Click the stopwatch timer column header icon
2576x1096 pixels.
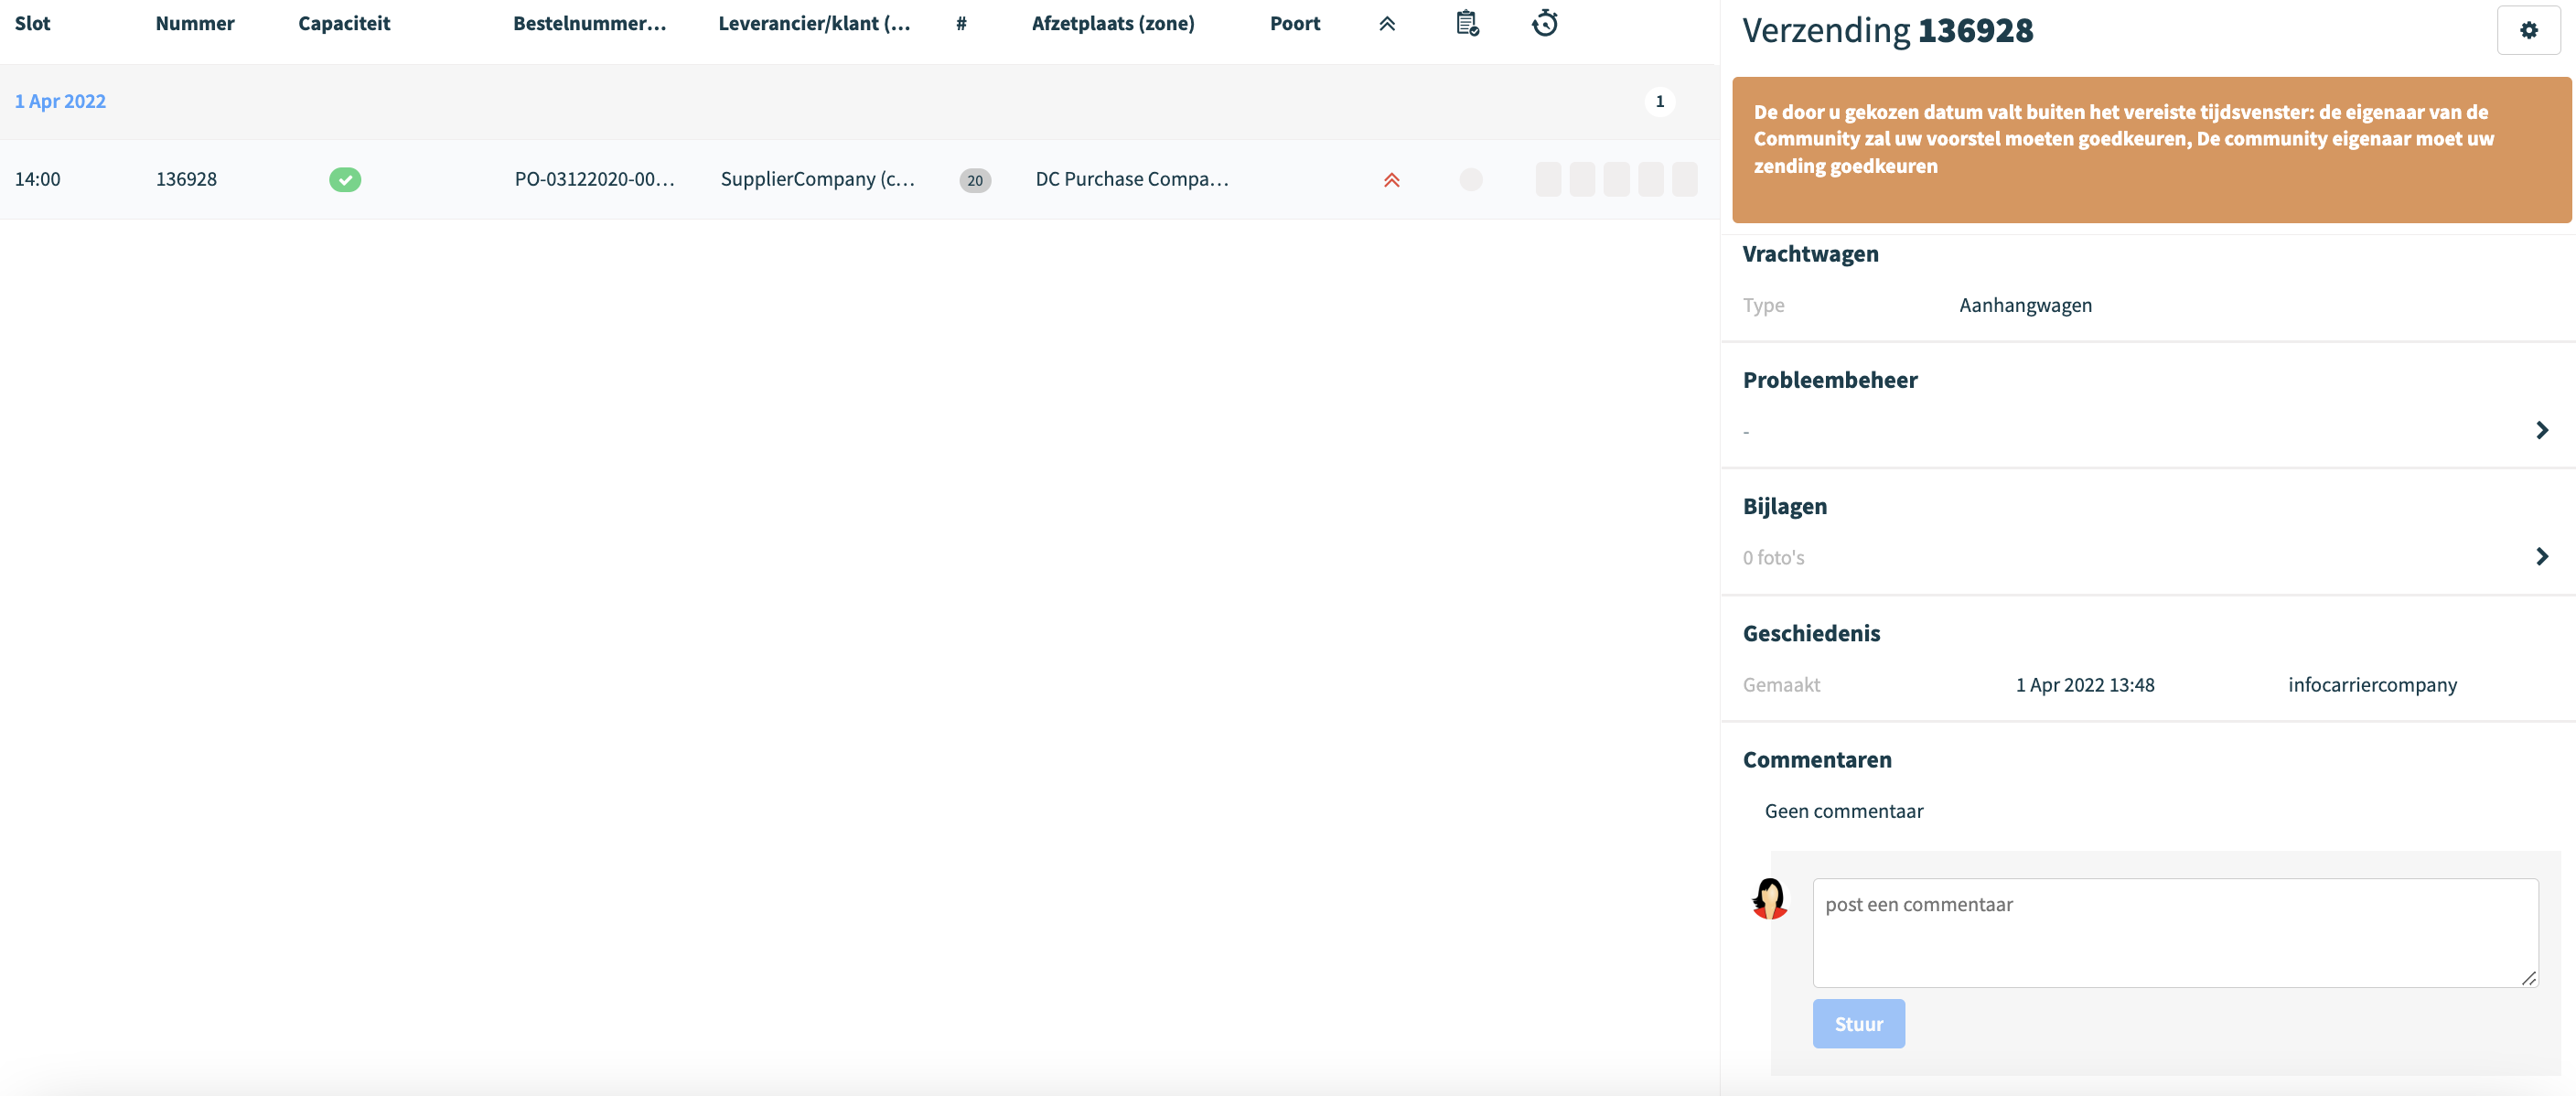coord(1545,23)
